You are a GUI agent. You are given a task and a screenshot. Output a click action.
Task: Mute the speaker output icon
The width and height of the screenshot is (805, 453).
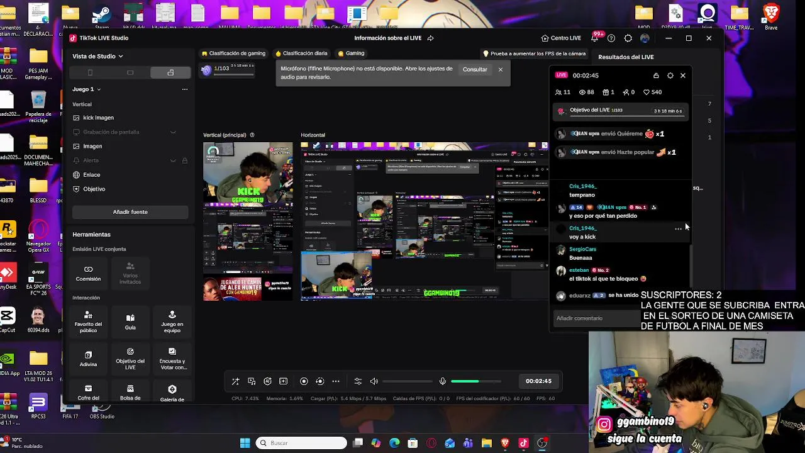click(374, 381)
